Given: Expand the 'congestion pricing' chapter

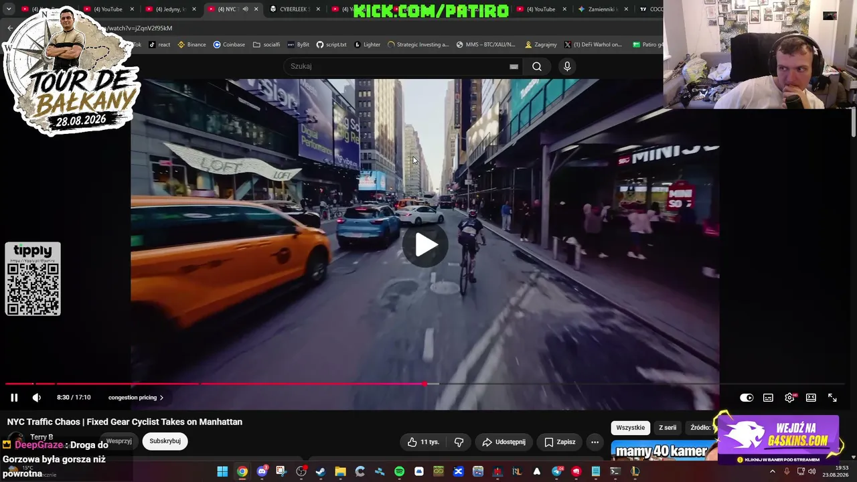Looking at the screenshot, I should click(x=136, y=398).
